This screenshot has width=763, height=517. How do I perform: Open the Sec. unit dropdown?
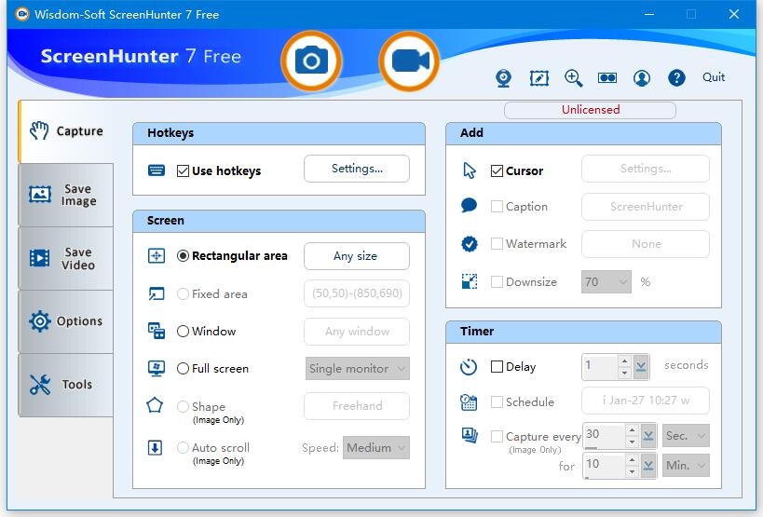(x=686, y=435)
